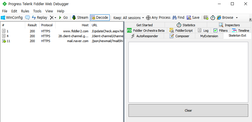
Task: Select session 11 green arrow icon
Action: click(x=4, y=41)
